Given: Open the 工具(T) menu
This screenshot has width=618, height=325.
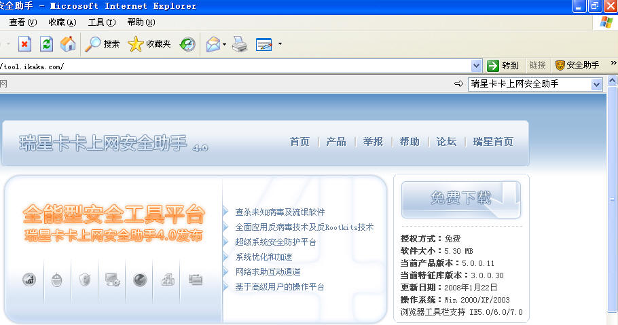Looking at the screenshot, I should (102, 22).
